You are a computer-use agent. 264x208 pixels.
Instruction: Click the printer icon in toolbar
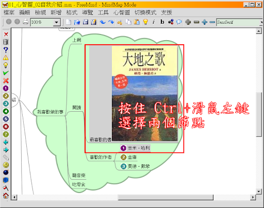pyautogui.click(x=26, y=22)
